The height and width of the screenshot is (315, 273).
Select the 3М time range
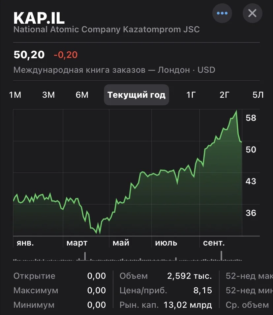[48, 95]
